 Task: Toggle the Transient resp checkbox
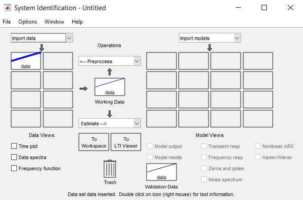click(204, 146)
